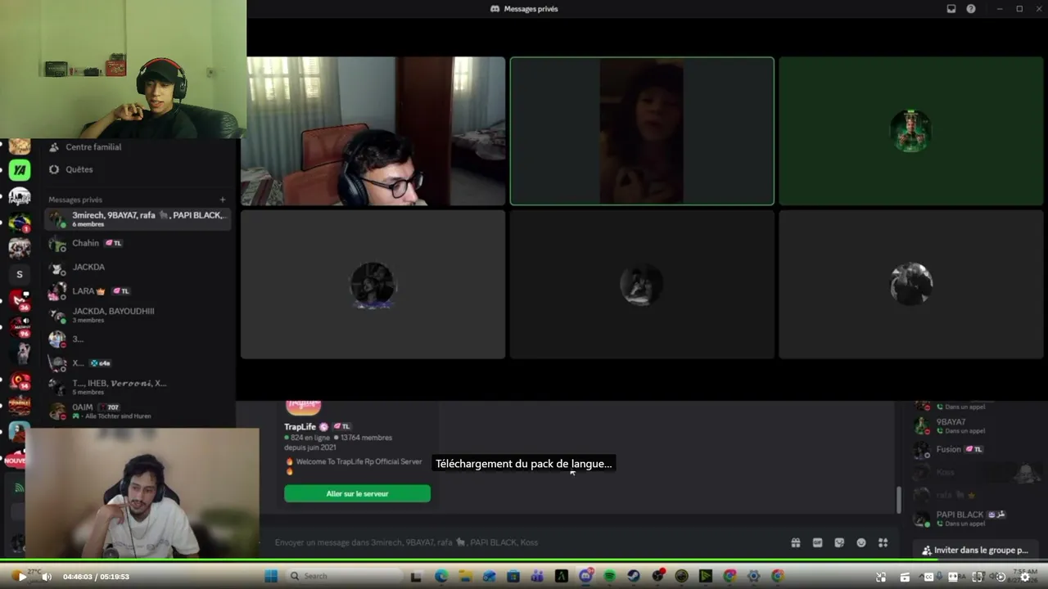Screen dimensions: 1048x589
Task: Open the Discord inbox icon in title bar
Action: [951, 9]
